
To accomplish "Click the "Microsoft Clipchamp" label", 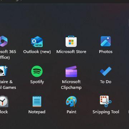I will [x=71, y=85].
